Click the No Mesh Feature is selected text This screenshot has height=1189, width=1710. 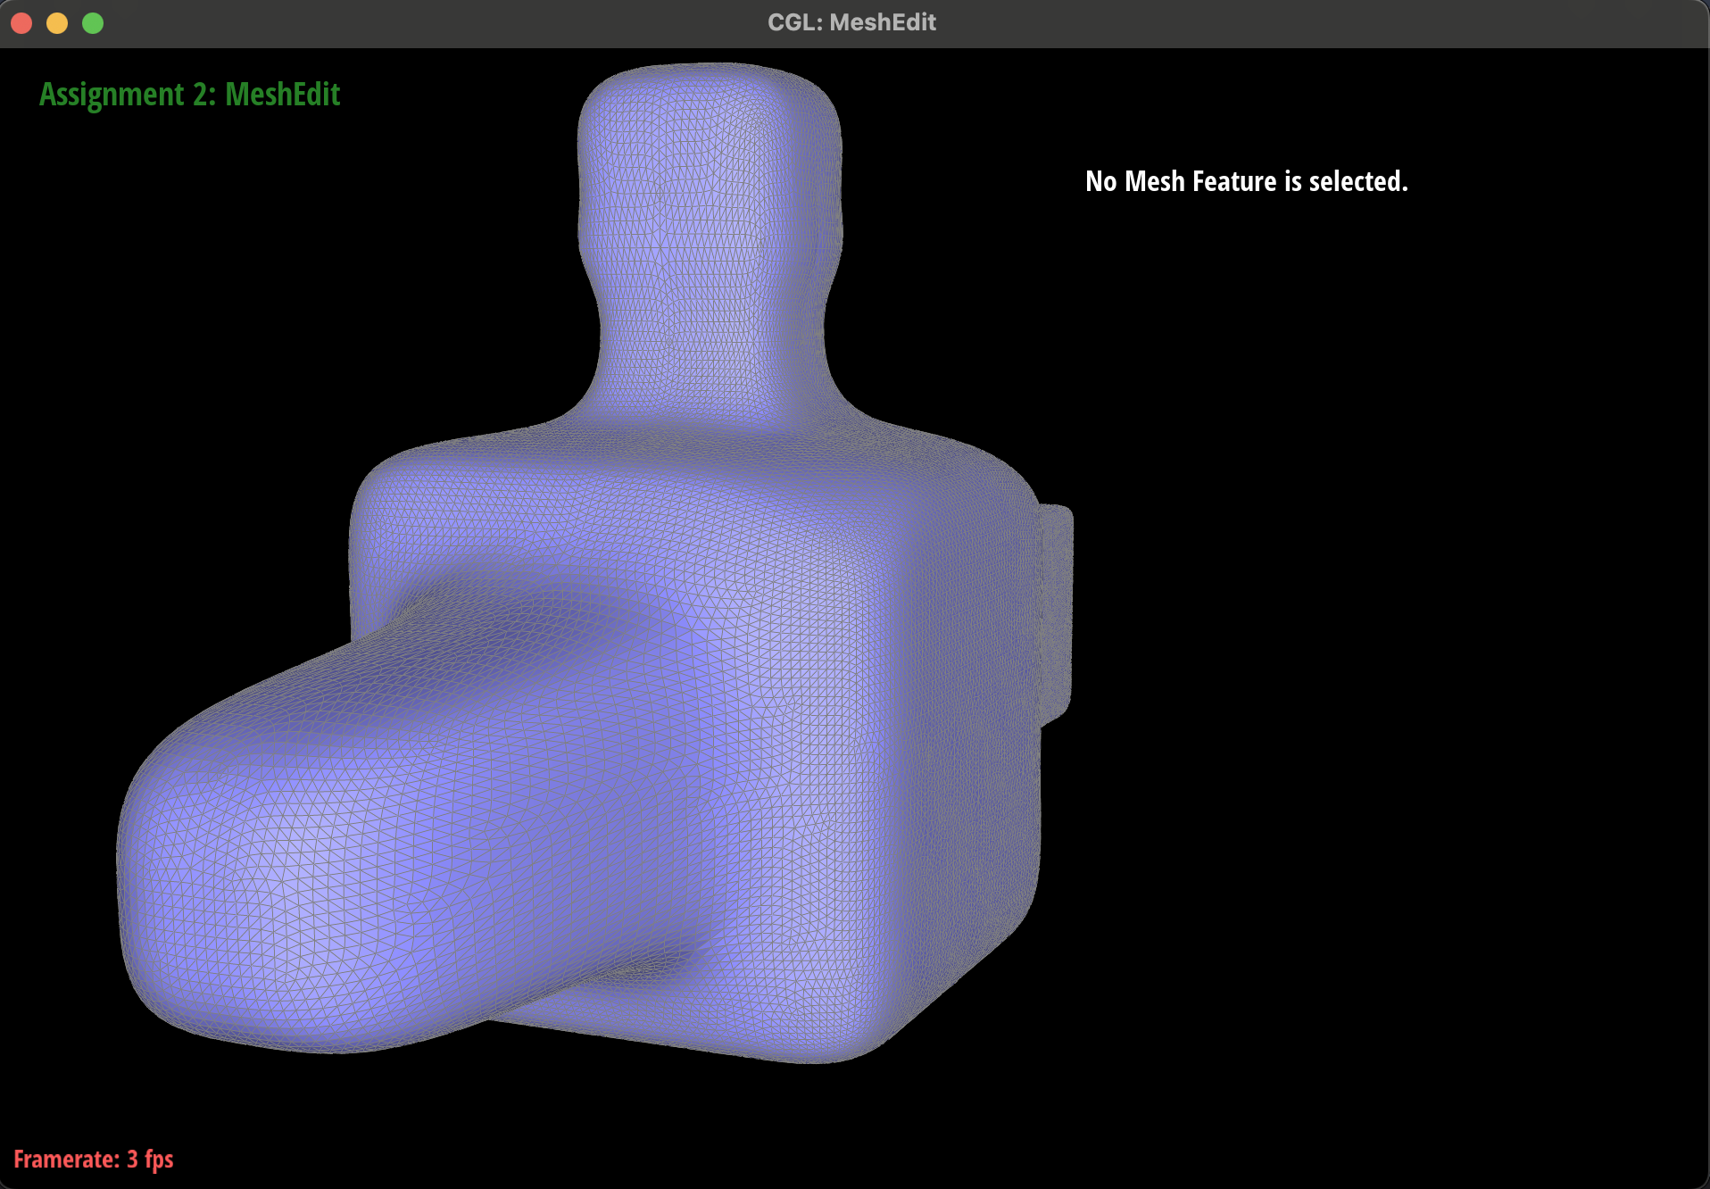[1246, 181]
